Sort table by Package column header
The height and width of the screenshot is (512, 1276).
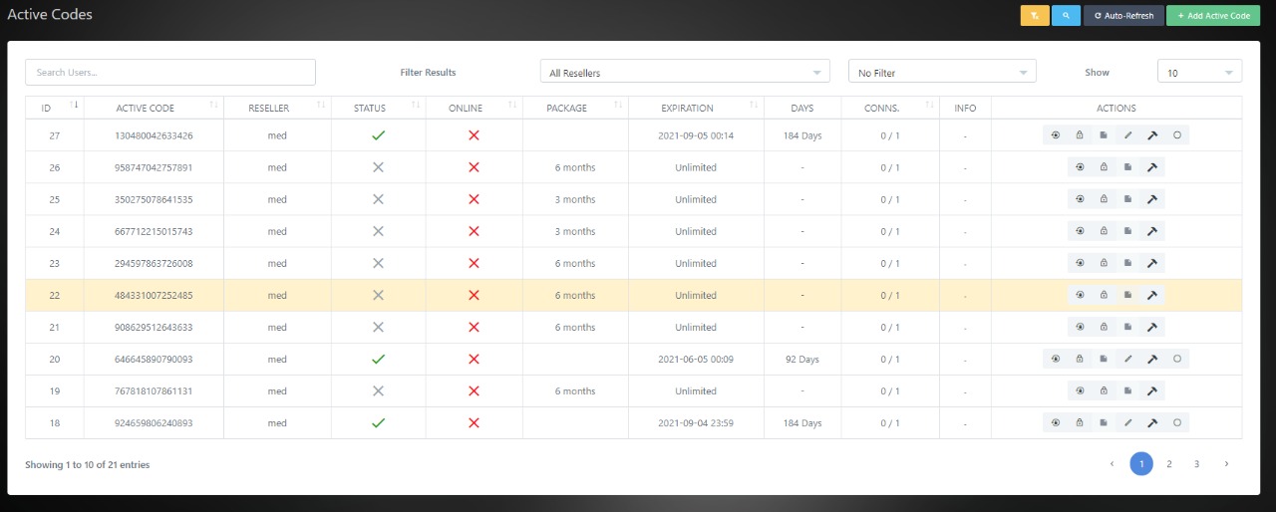click(x=575, y=108)
